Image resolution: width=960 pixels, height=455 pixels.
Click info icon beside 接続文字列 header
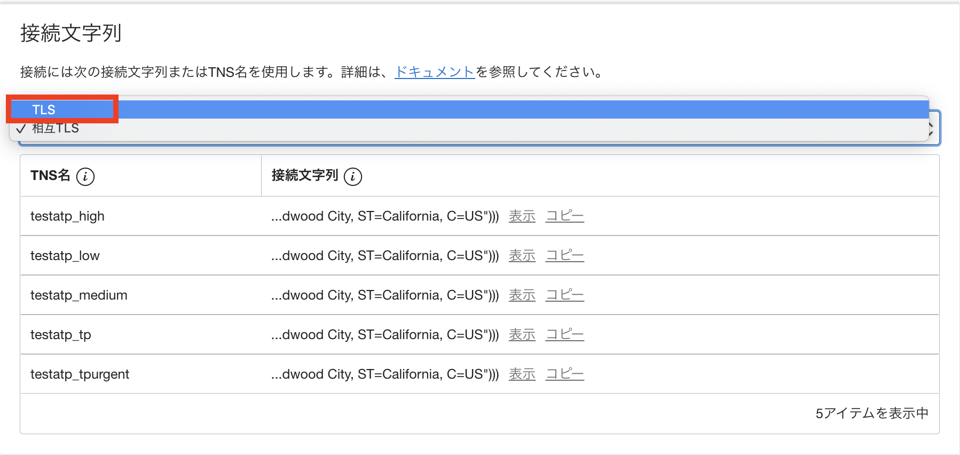353,176
